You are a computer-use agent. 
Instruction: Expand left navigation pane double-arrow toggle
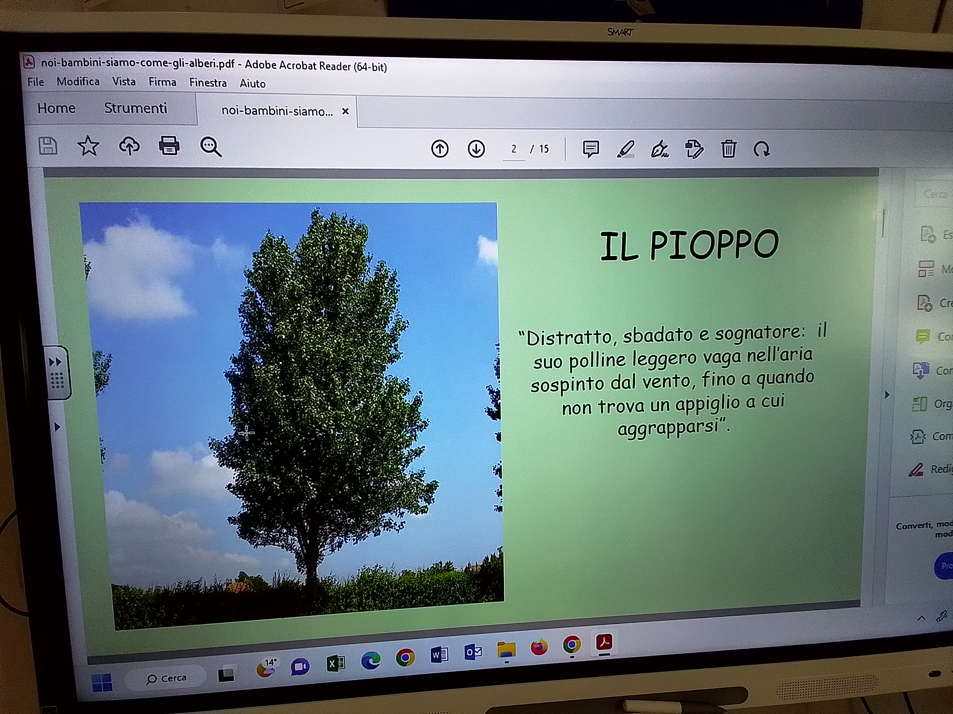coord(55,362)
